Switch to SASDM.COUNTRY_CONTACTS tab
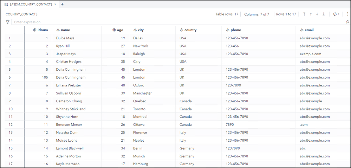This screenshot has width=351, height=168. click(x=31, y=4)
